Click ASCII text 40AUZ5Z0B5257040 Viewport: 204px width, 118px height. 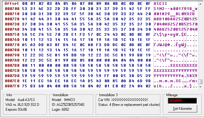point(176,29)
